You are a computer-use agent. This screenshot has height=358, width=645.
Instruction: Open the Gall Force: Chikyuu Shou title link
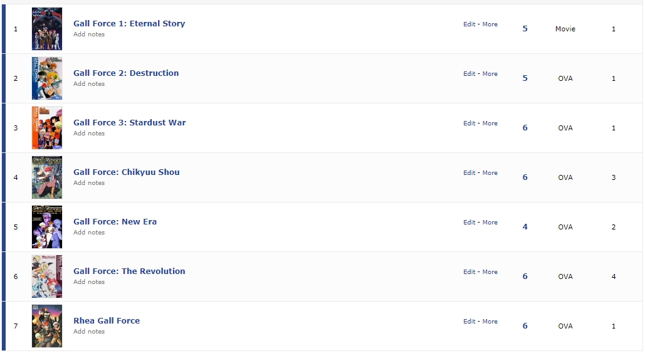coord(126,172)
